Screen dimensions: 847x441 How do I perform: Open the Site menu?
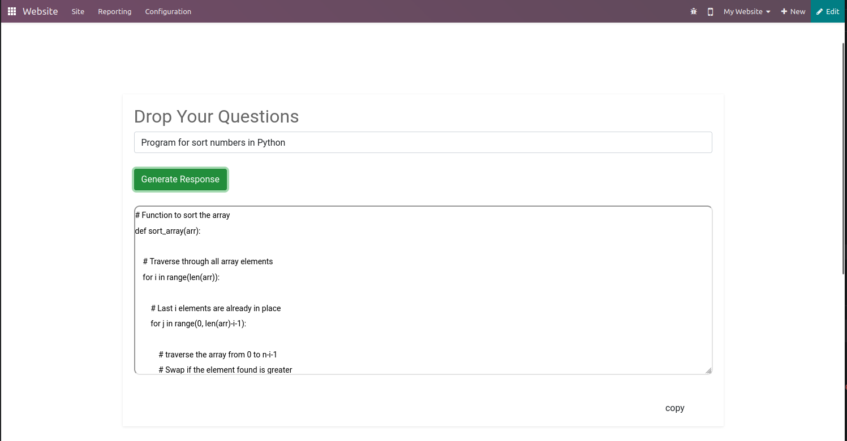(x=78, y=11)
